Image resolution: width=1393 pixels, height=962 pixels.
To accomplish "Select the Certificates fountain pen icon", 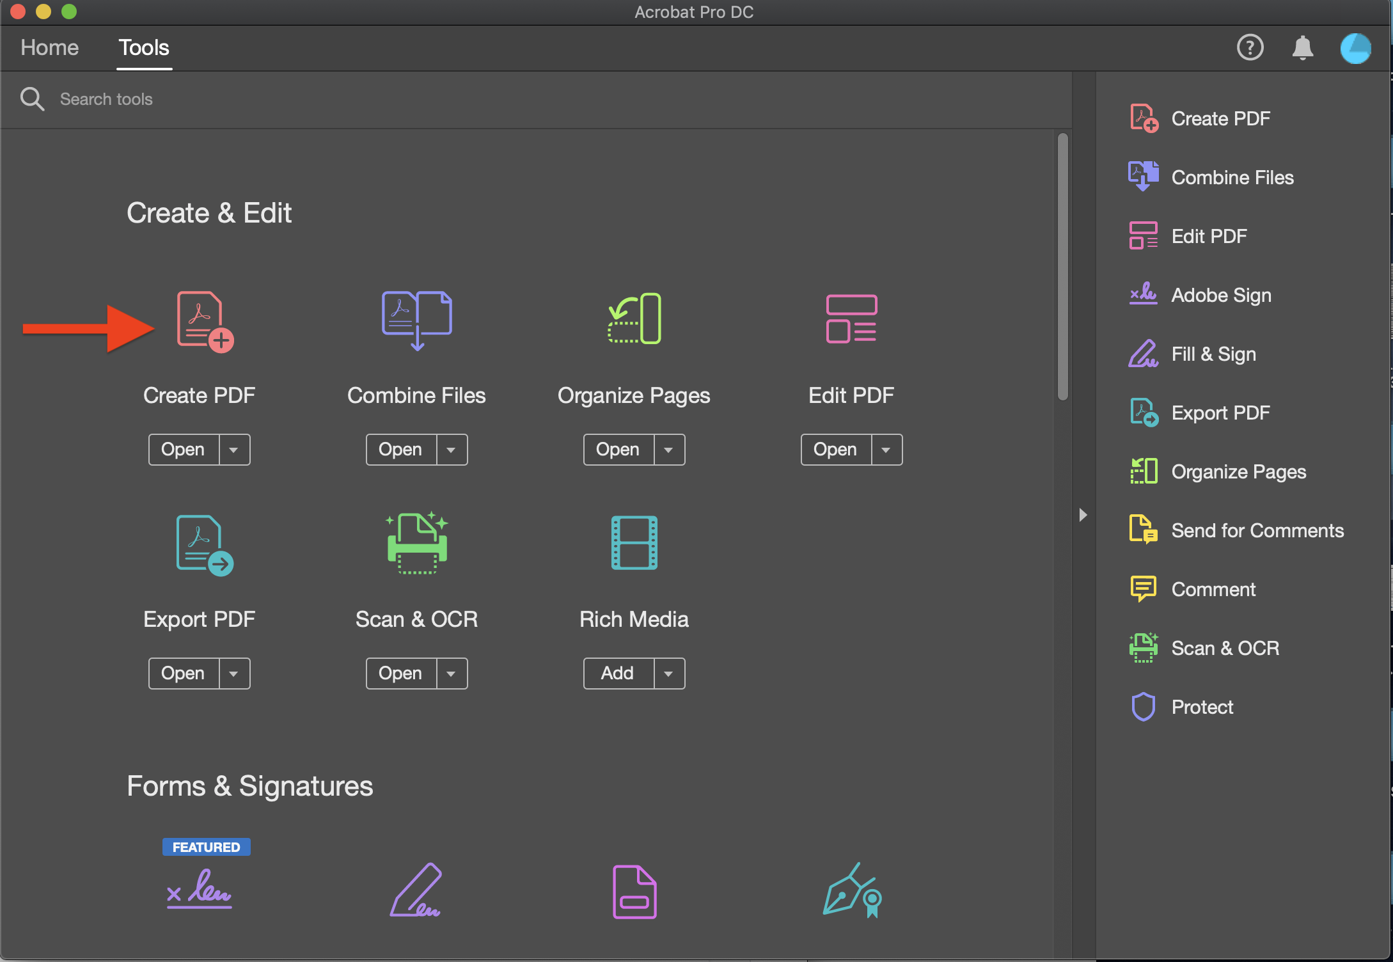I will click(852, 890).
